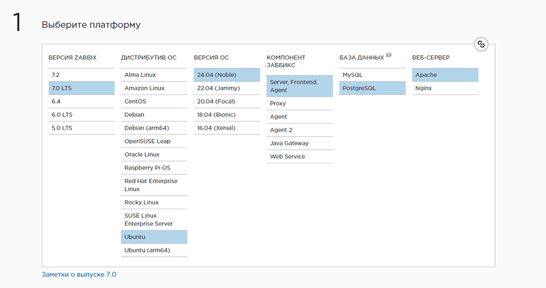Select OS version 16.04 (Xenial)

pos(227,128)
